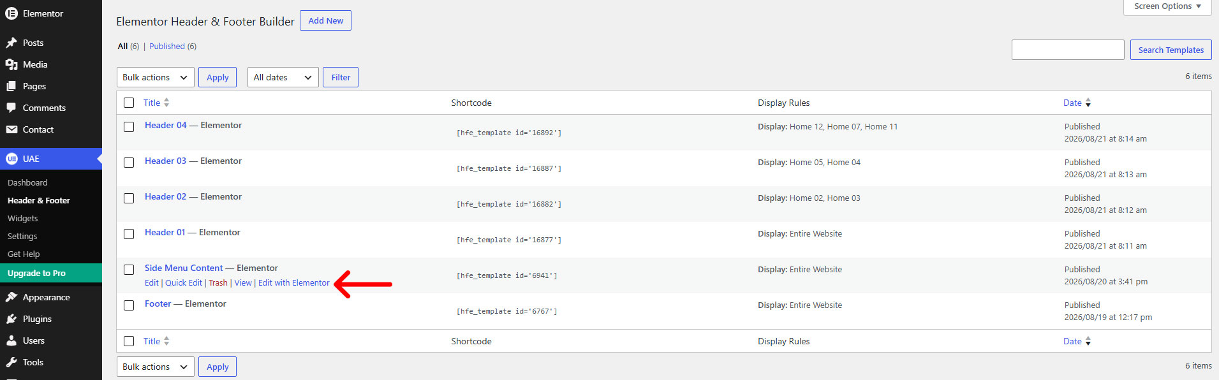Toggle the select-all checkbox in table header
1219x380 pixels.
tap(129, 103)
